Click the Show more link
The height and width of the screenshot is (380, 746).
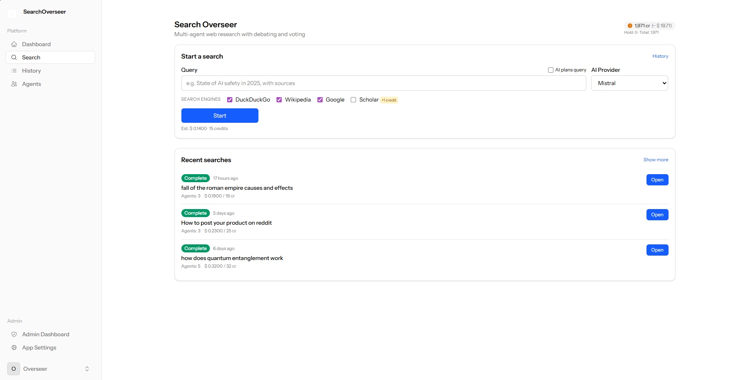[656, 160]
